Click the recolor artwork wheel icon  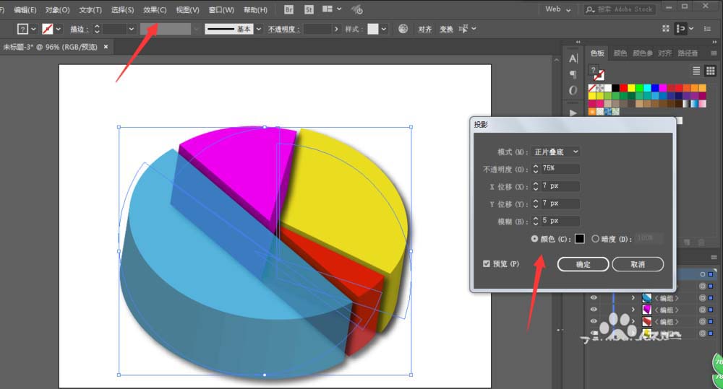click(x=403, y=29)
